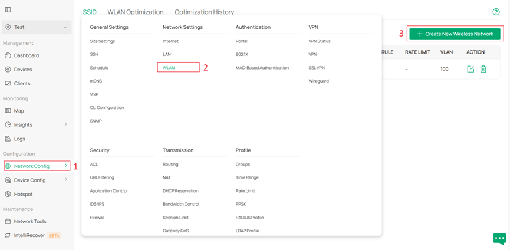This screenshot has width=510, height=250.
Task: Open Firewall under Security
Action: point(97,218)
